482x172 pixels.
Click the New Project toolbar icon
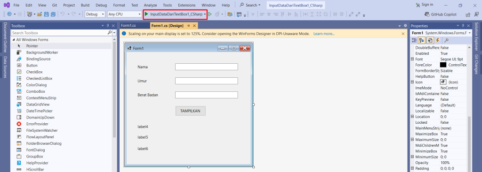(x=30, y=14)
